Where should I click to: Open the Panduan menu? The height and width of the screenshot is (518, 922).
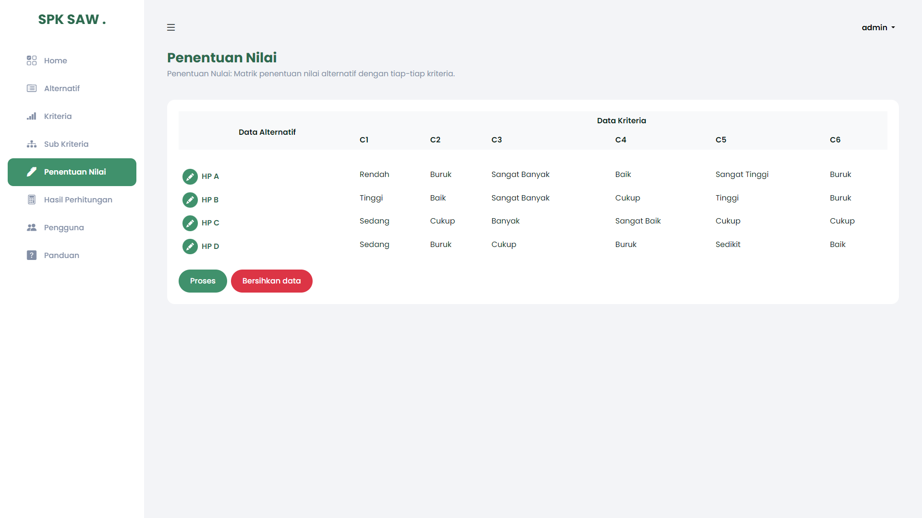pyautogui.click(x=72, y=255)
